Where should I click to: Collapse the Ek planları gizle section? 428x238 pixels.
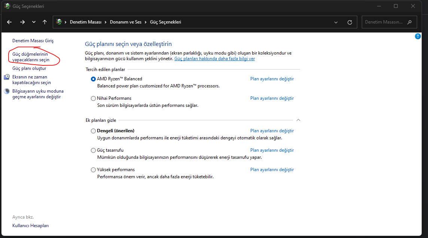click(x=298, y=120)
